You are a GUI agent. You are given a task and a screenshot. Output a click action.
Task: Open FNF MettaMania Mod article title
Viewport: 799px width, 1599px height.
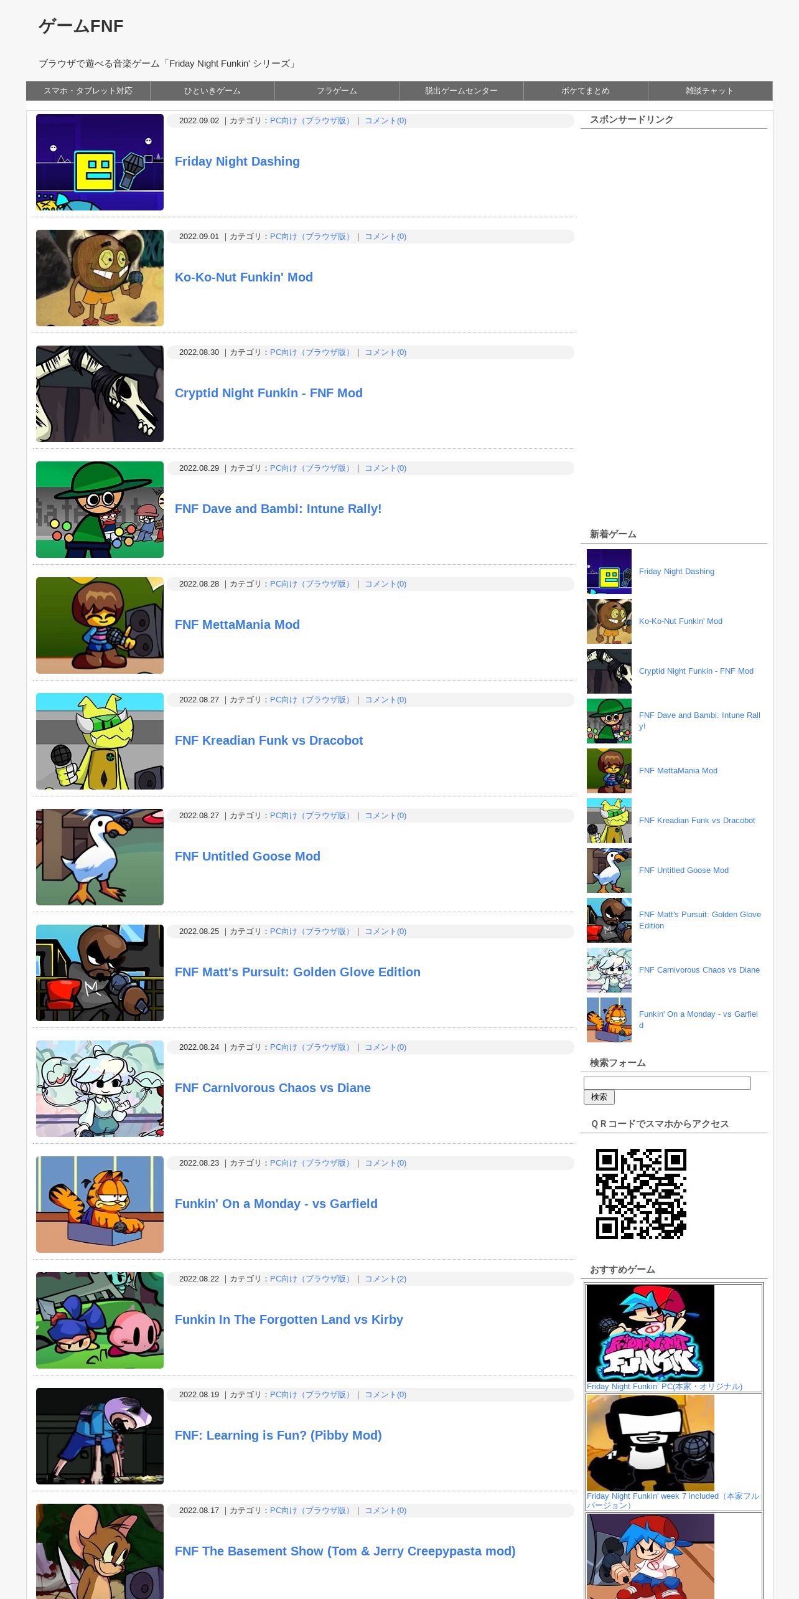[237, 625]
